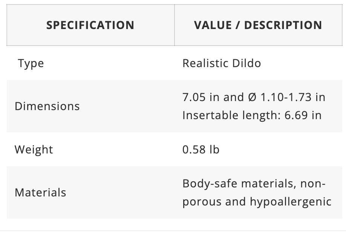The height and width of the screenshot is (233, 346).
Task: Click the VALUE / DESCRIPTION column header
Action: (x=258, y=25)
